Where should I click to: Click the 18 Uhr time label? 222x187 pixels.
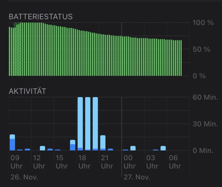(84, 162)
